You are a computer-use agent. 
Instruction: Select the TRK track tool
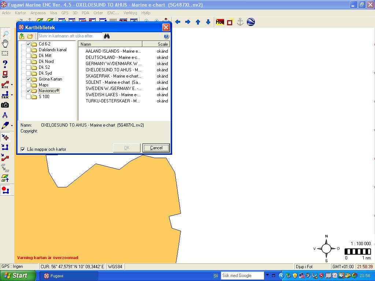(x=5, y=95)
